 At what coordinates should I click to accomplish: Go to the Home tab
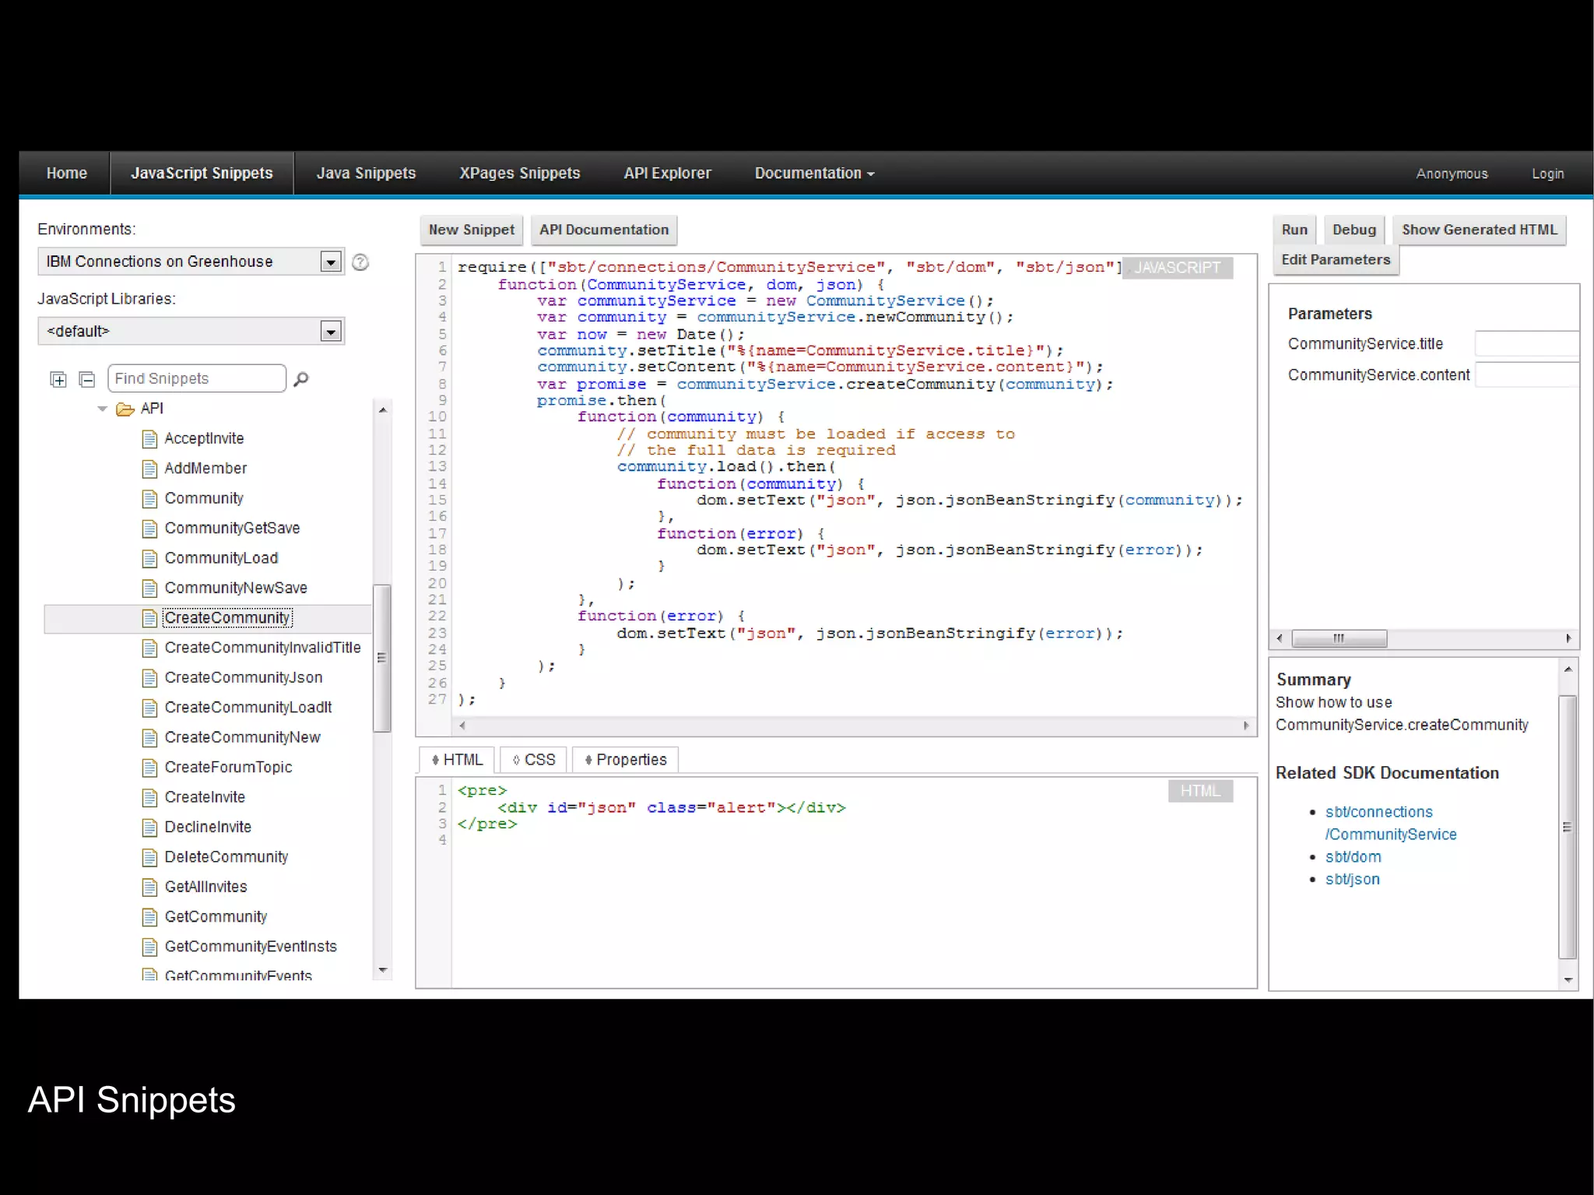[x=67, y=174]
